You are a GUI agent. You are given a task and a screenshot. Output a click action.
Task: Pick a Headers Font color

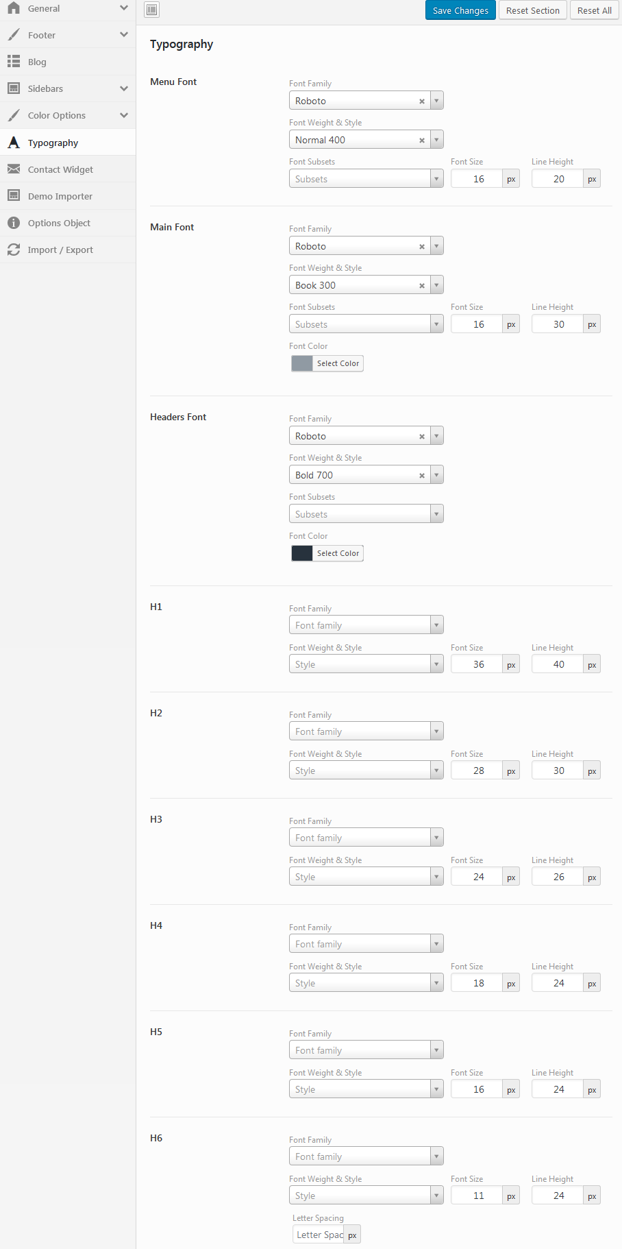coord(327,553)
